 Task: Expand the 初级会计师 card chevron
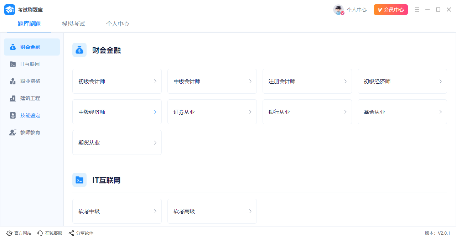[x=155, y=81]
